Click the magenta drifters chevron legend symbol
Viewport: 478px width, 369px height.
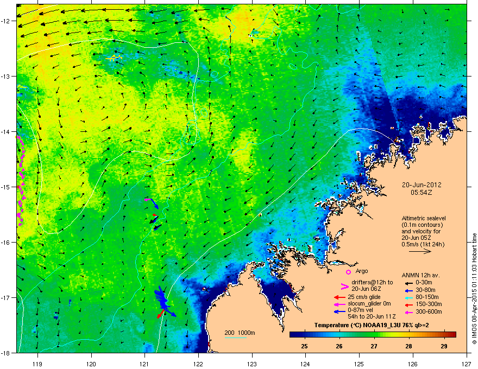coord(344,286)
